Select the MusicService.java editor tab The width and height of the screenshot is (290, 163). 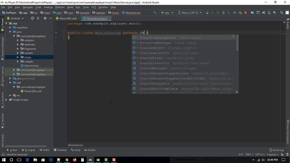(x=97, y=19)
